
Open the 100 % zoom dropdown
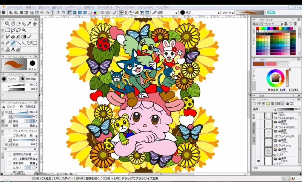[233, 13]
